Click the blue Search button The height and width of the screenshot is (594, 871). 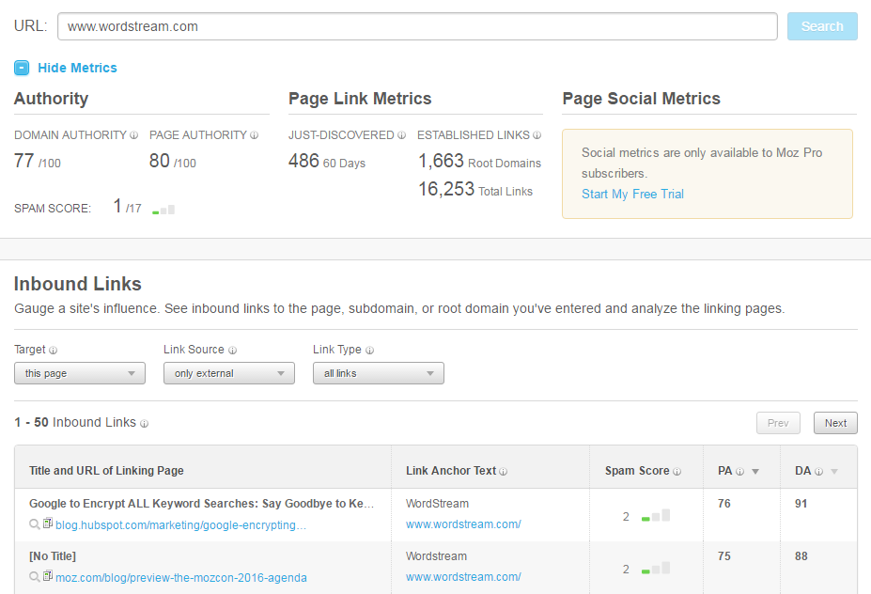coord(822,26)
